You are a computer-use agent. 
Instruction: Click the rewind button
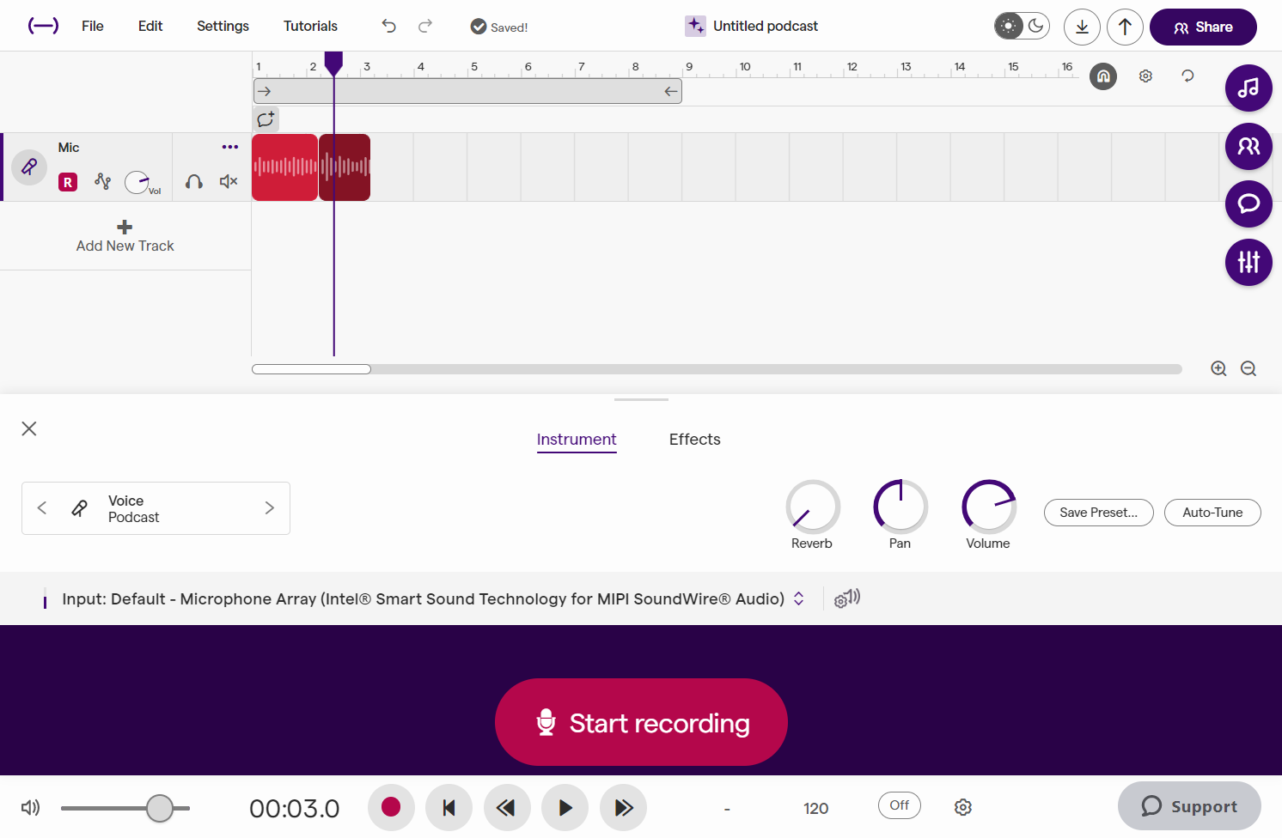(507, 807)
